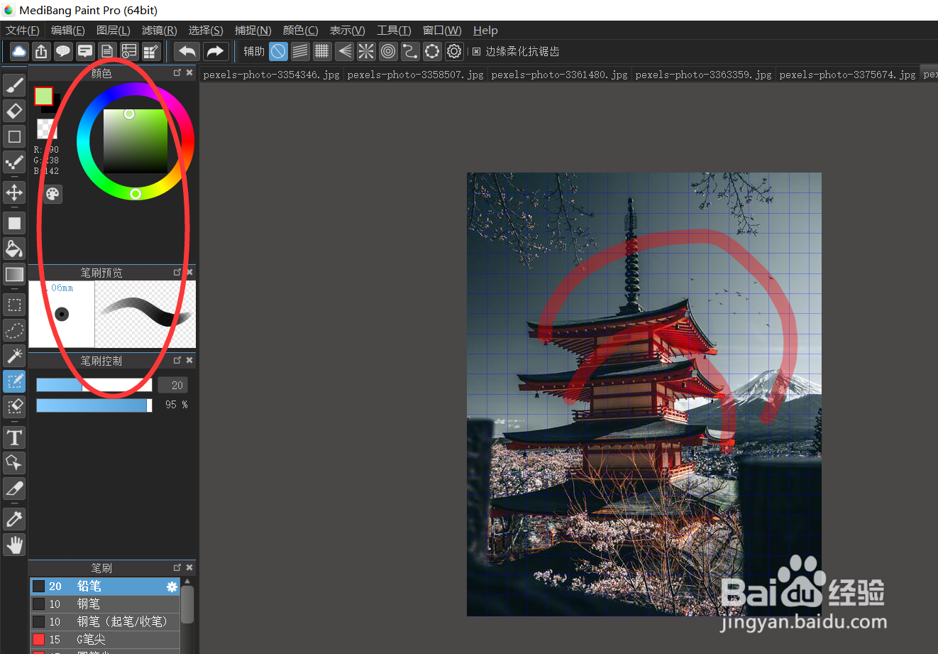The image size is (938, 654).
Task: Activate the Magic Wand tool
Action: (14, 356)
